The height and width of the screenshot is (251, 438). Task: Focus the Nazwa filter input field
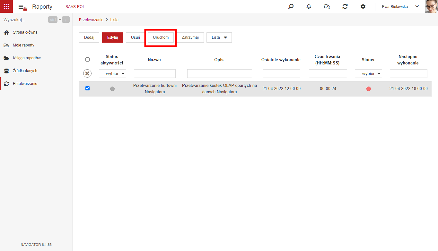(x=155, y=73)
